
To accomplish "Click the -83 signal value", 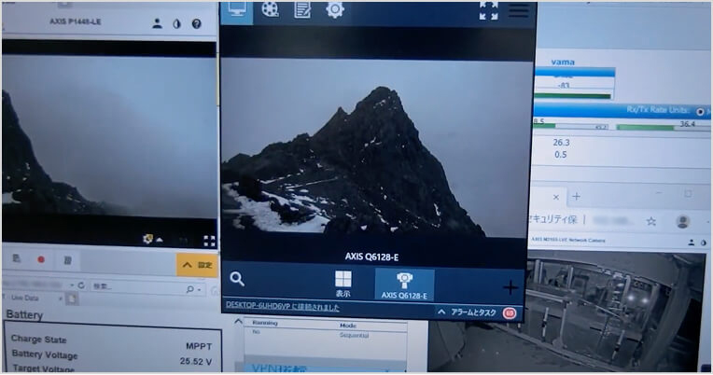I will tap(564, 86).
